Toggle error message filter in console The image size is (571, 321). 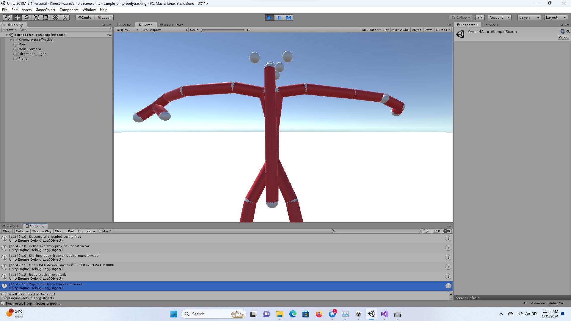(447, 231)
